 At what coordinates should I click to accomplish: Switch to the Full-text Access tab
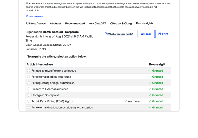pyautogui.click(x=35, y=24)
